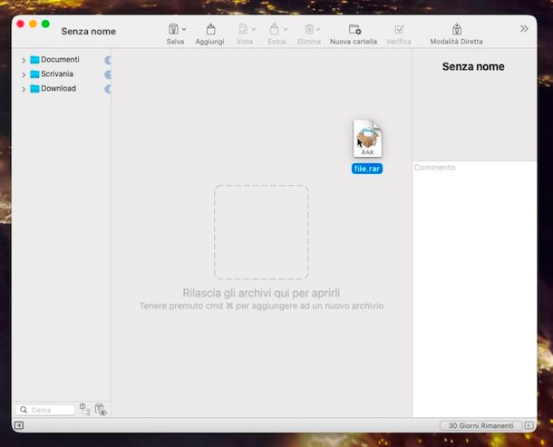The height and width of the screenshot is (447, 553).
Task: Click the file.rar archive icon
Action: (367, 139)
